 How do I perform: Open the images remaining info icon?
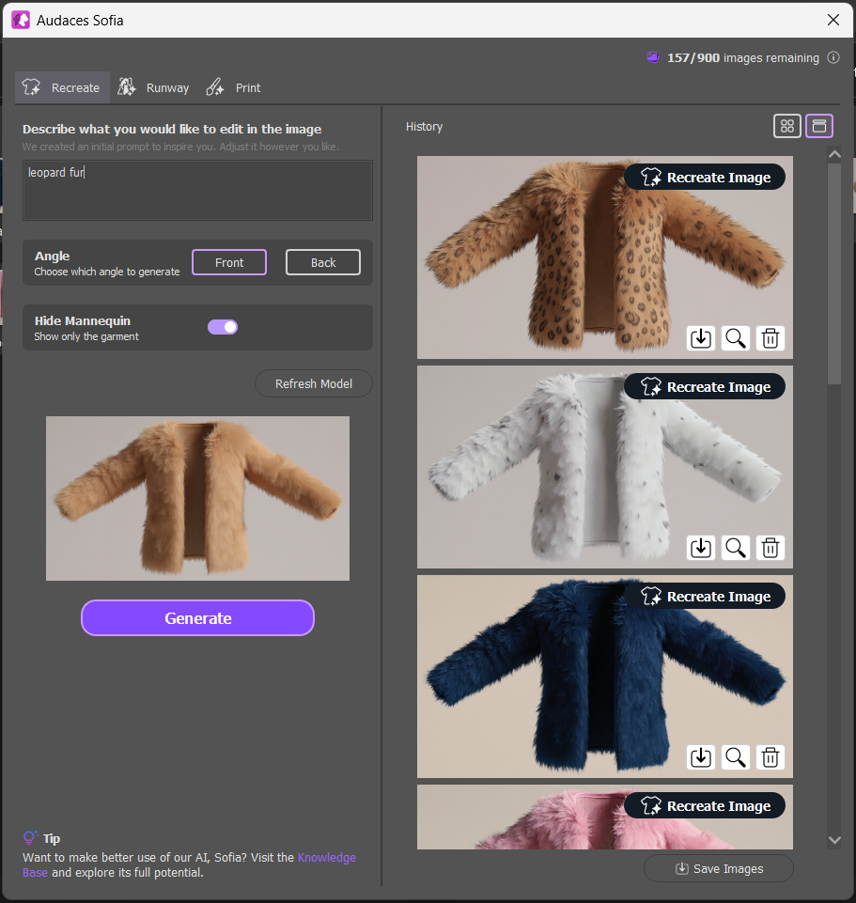tap(833, 57)
